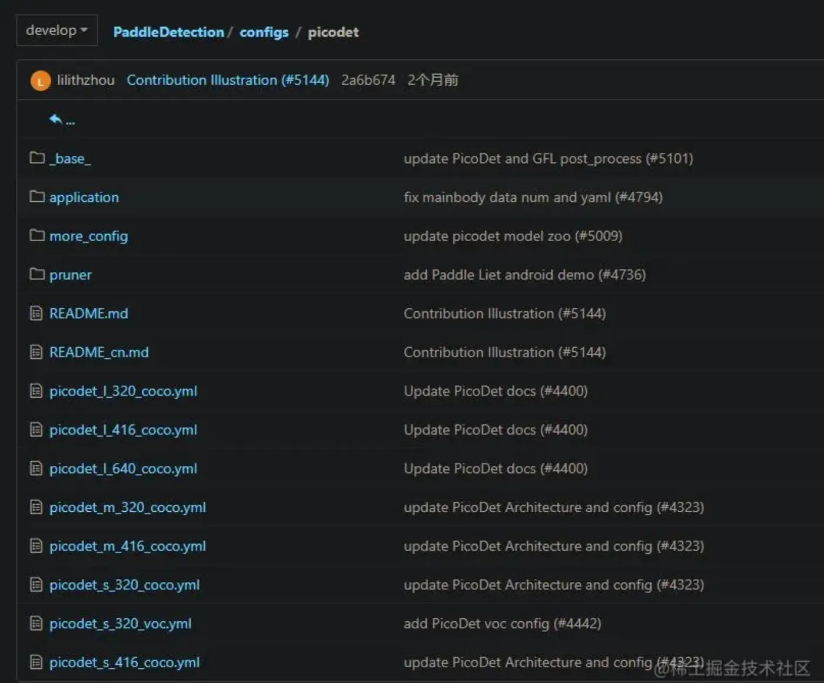Open picodet_l_416 row commit Update PicoDet docs
The height and width of the screenshot is (683, 824).
pyautogui.click(x=496, y=431)
